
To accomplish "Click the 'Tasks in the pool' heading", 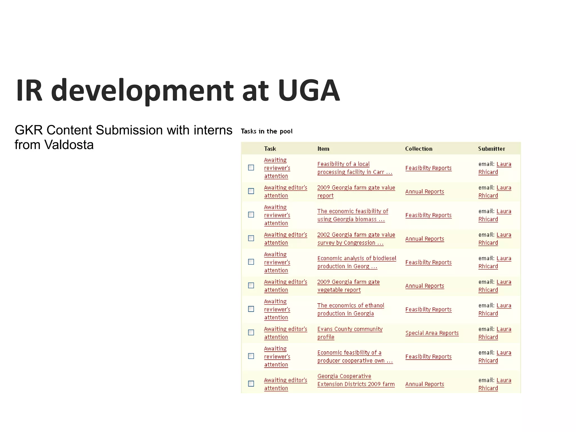I will (x=267, y=131).
